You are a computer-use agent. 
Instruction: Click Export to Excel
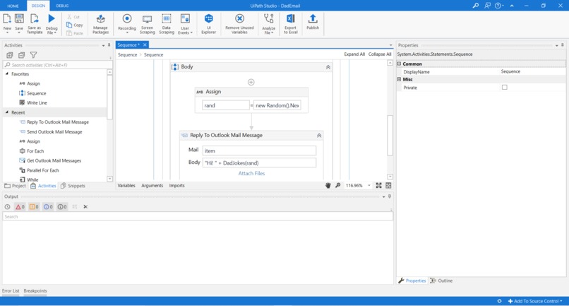tap(291, 24)
